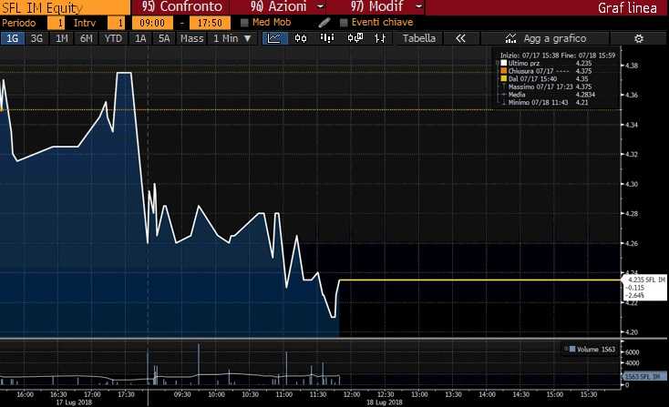Click the pencil annotate icon
669x407 pixels.
(324, 23)
